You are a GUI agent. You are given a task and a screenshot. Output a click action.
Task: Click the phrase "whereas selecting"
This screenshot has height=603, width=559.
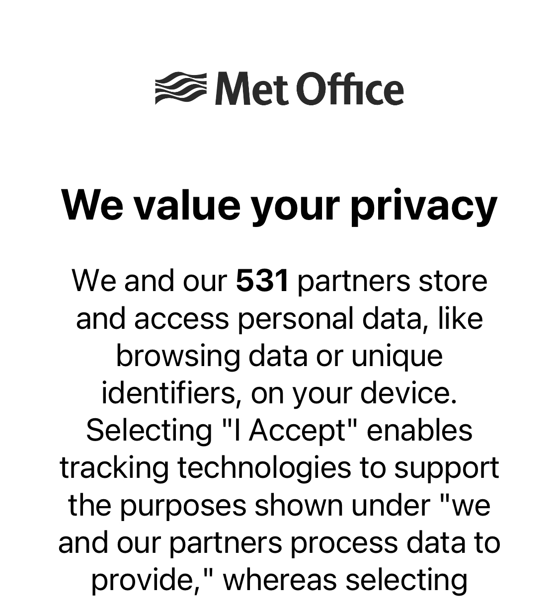345,580
